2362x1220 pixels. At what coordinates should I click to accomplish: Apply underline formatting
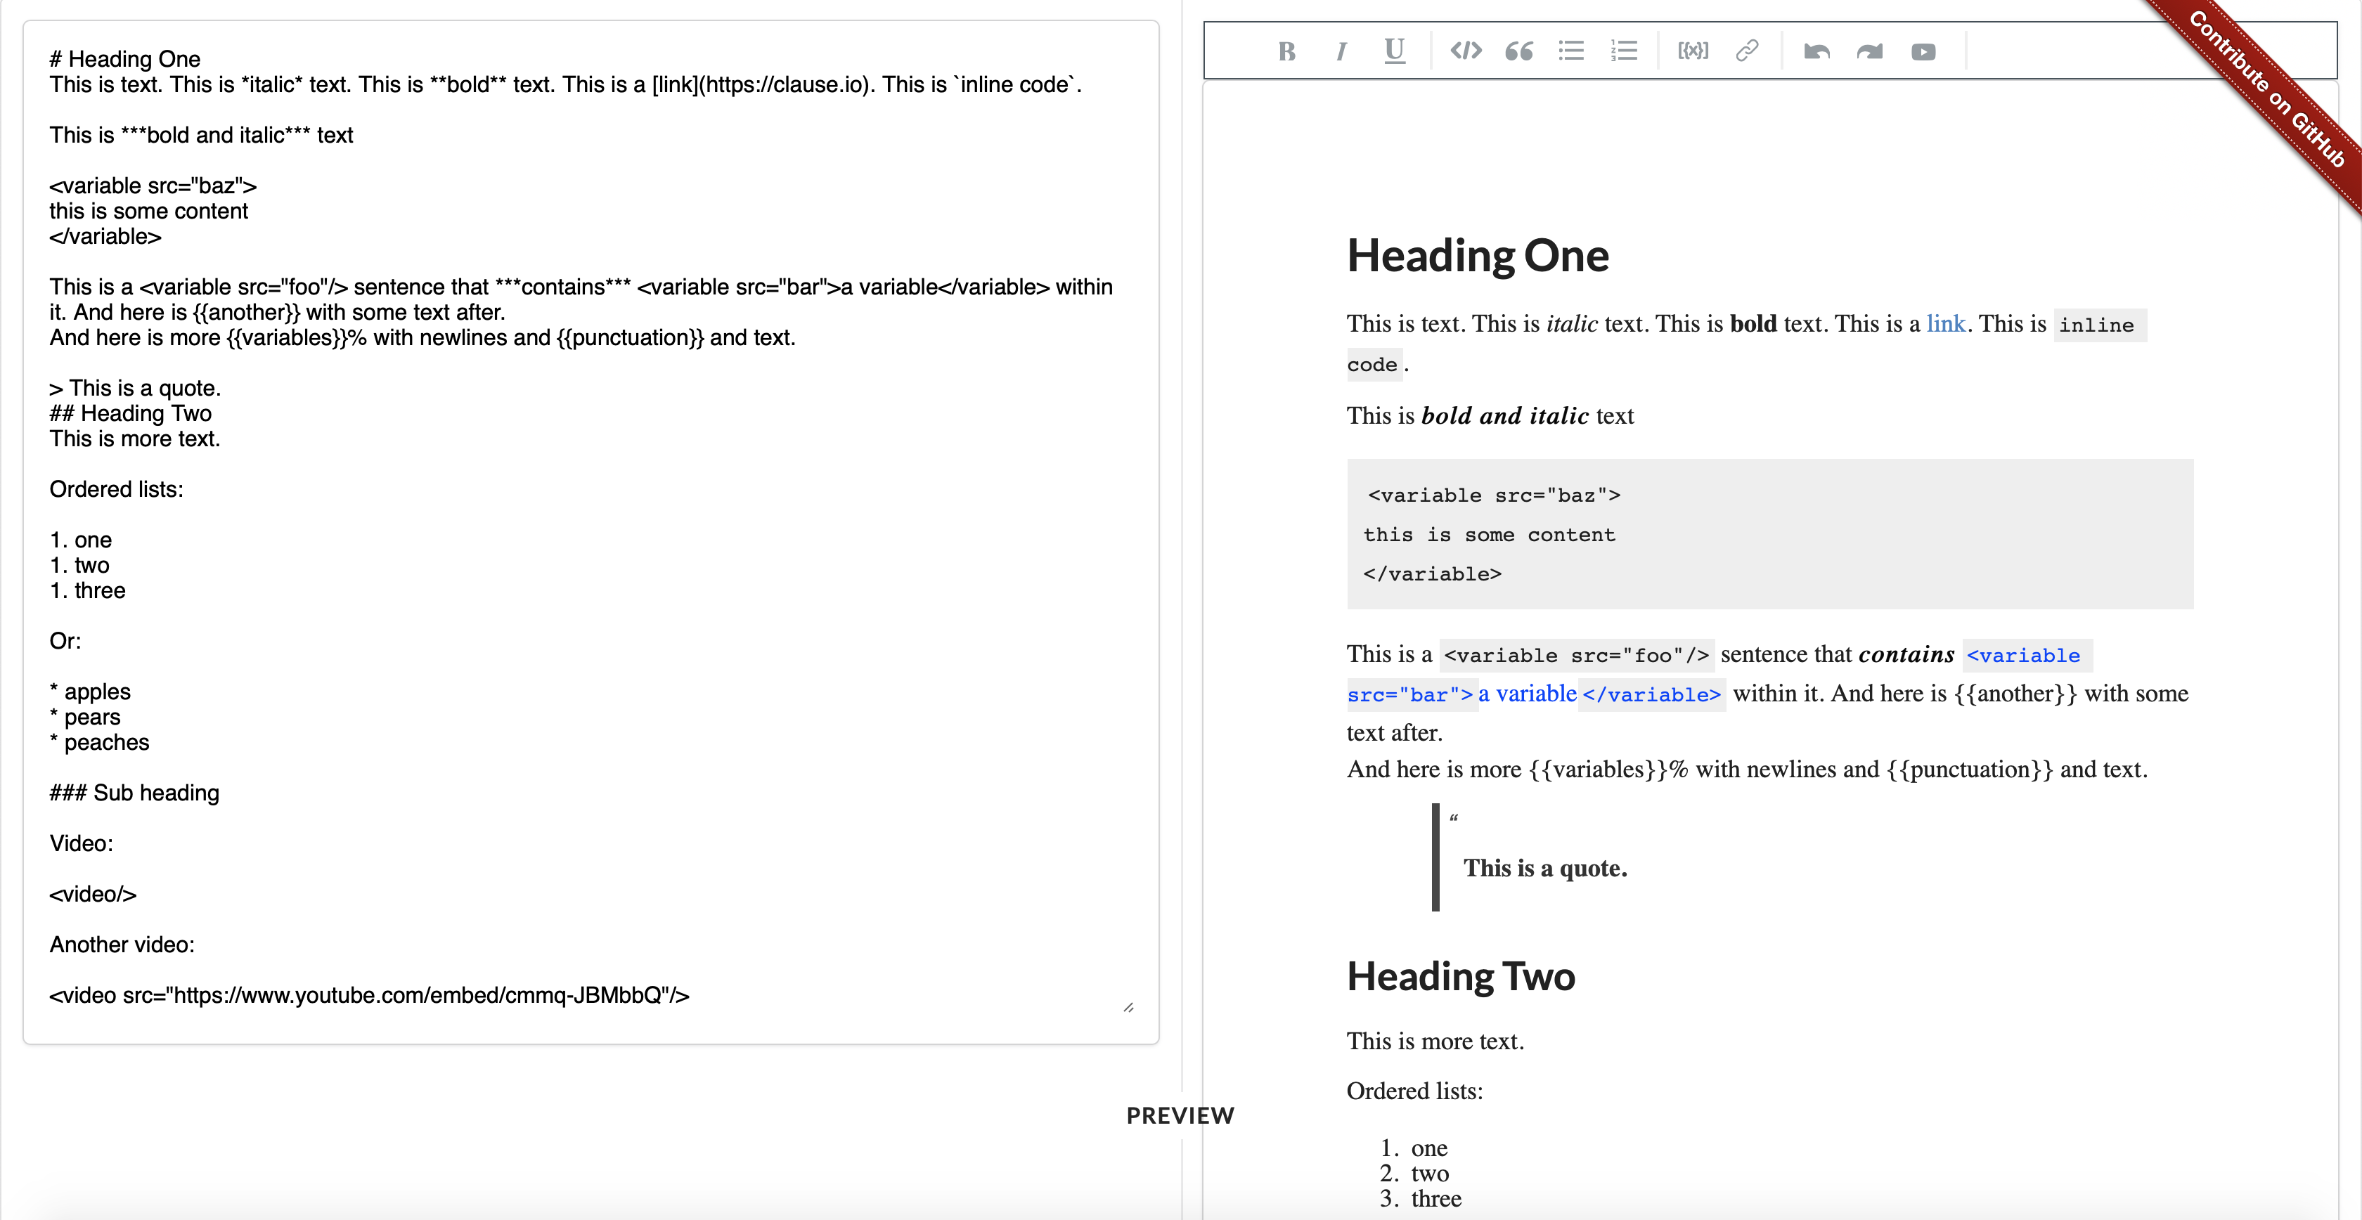[x=1394, y=51]
